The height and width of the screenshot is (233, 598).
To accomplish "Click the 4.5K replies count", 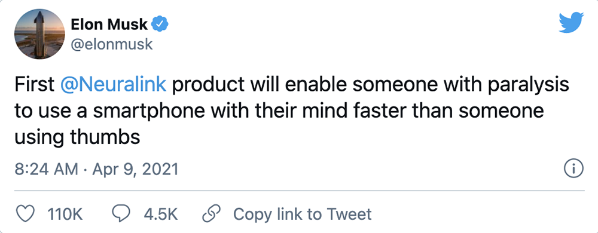I will click(160, 214).
